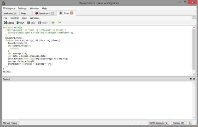Viewport: 198px width, 127px height.
Task: Open the Workspace menu
Action: click(x=9, y=9)
